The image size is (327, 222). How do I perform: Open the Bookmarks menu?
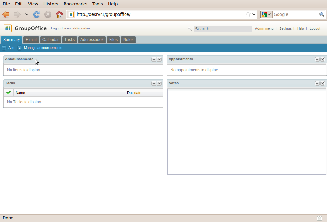[75, 4]
